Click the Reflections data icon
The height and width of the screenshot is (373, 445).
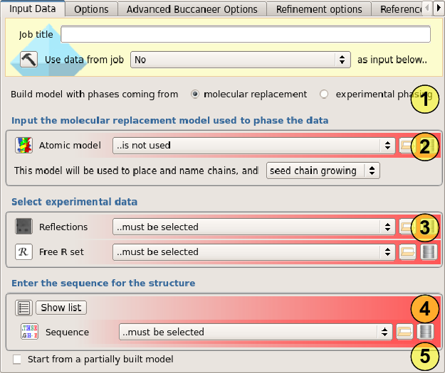point(24,227)
